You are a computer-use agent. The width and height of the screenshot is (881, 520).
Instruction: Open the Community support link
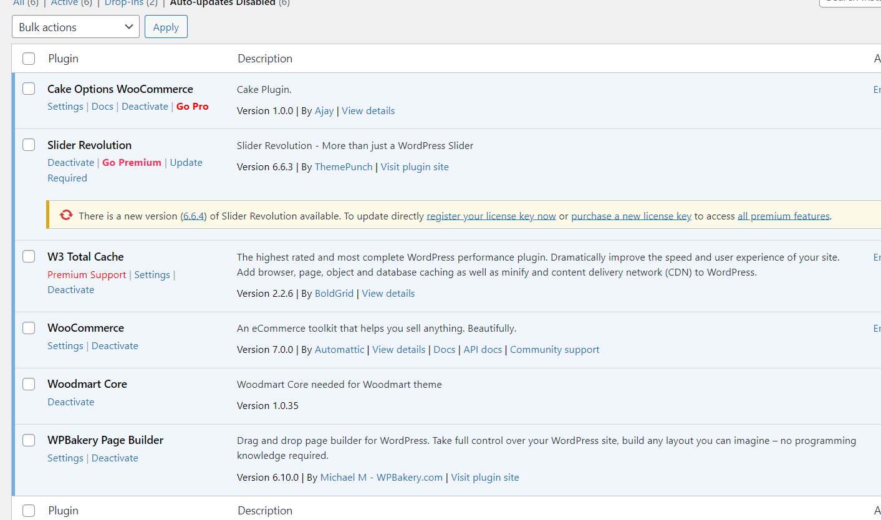555,350
